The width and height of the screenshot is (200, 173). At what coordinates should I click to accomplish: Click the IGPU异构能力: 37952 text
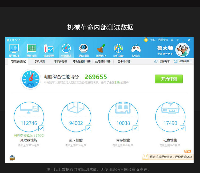click(29, 135)
